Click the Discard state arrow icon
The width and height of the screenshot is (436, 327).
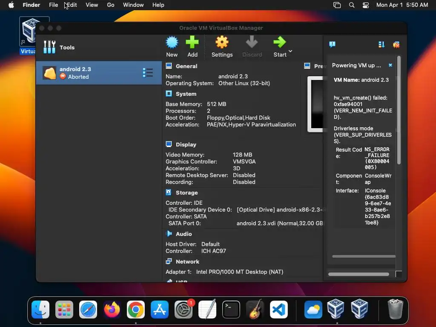coord(252,42)
